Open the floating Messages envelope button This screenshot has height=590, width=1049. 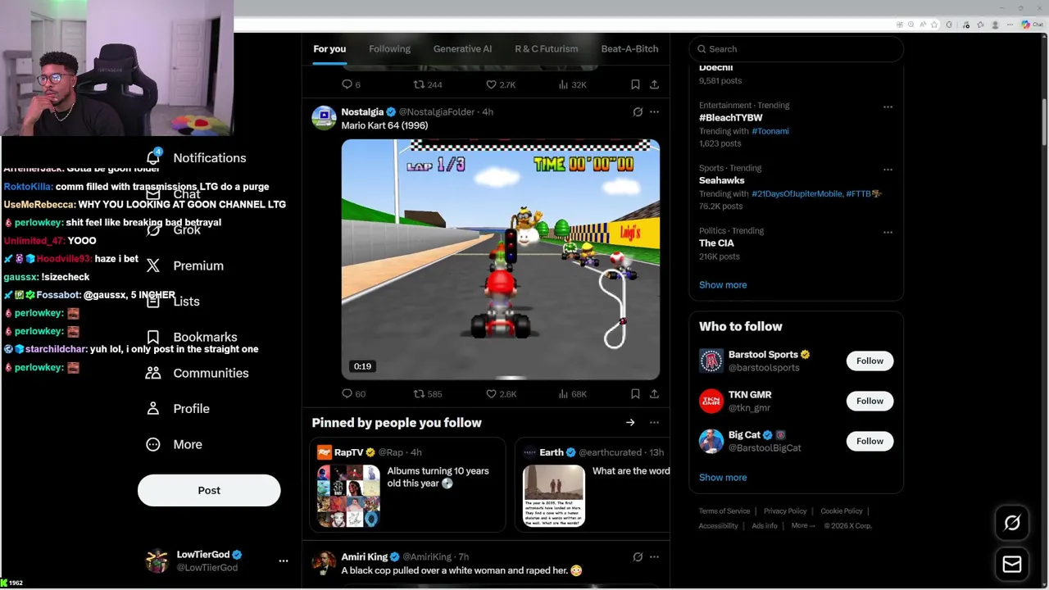click(1012, 564)
